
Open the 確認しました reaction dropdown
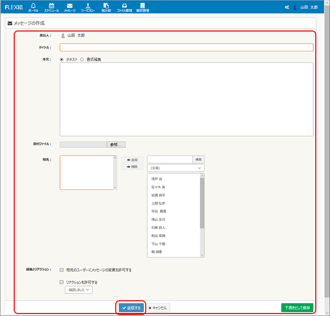pyautogui.click(x=79, y=290)
